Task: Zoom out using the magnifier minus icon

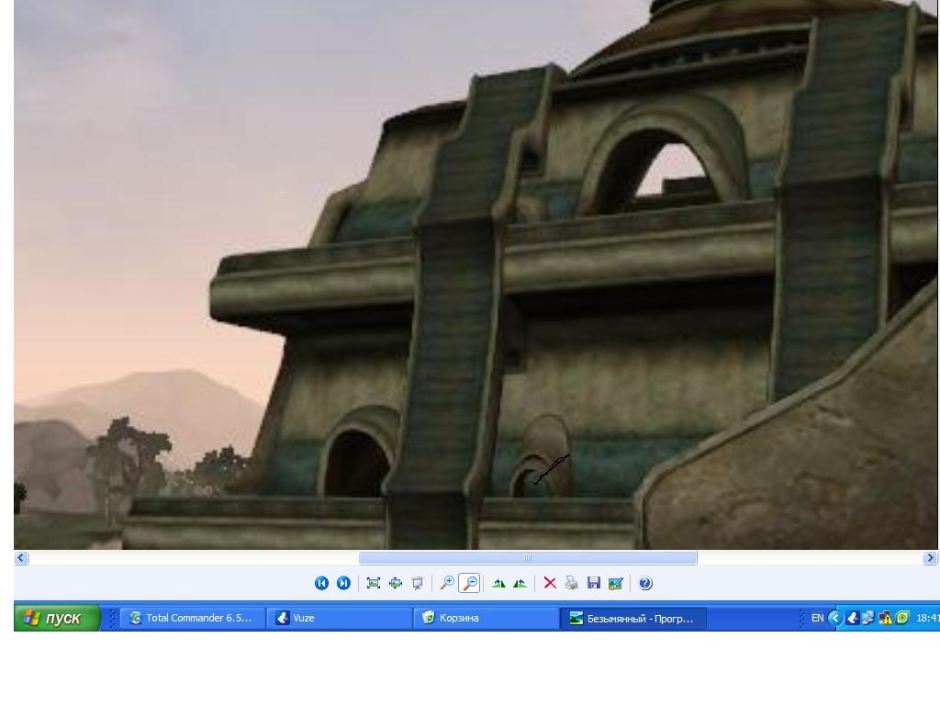Action: (x=469, y=583)
